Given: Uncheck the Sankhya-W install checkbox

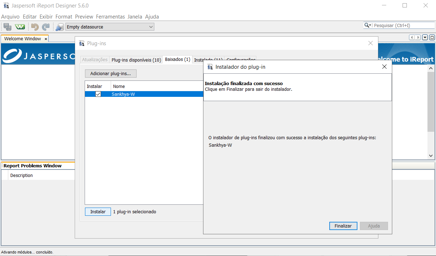Looking at the screenshot, I should pyautogui.click(x=98, y=94).
